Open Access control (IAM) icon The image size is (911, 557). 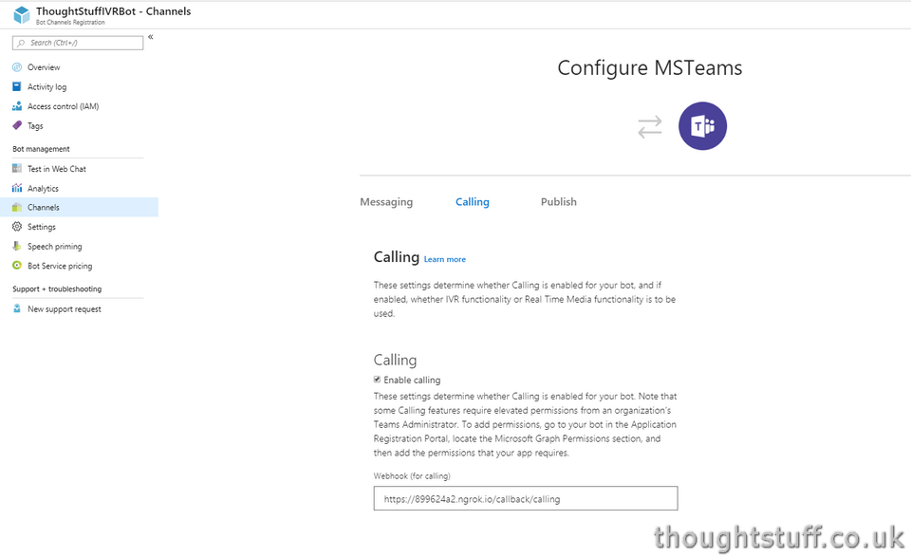[17, 106]
